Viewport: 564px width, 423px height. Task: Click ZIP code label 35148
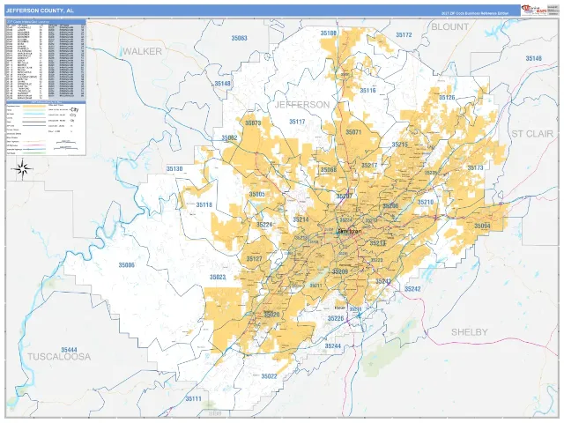(222, 84)
